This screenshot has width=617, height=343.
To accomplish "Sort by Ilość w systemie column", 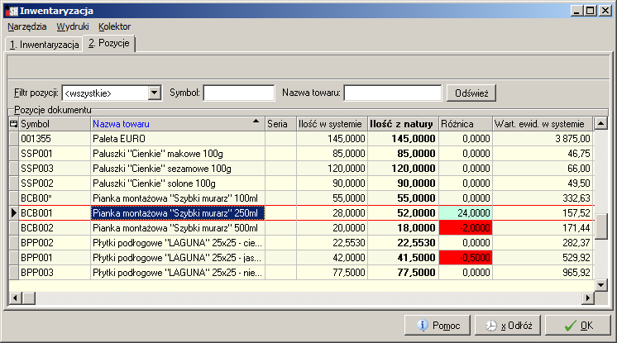I will tap(332, 124).
